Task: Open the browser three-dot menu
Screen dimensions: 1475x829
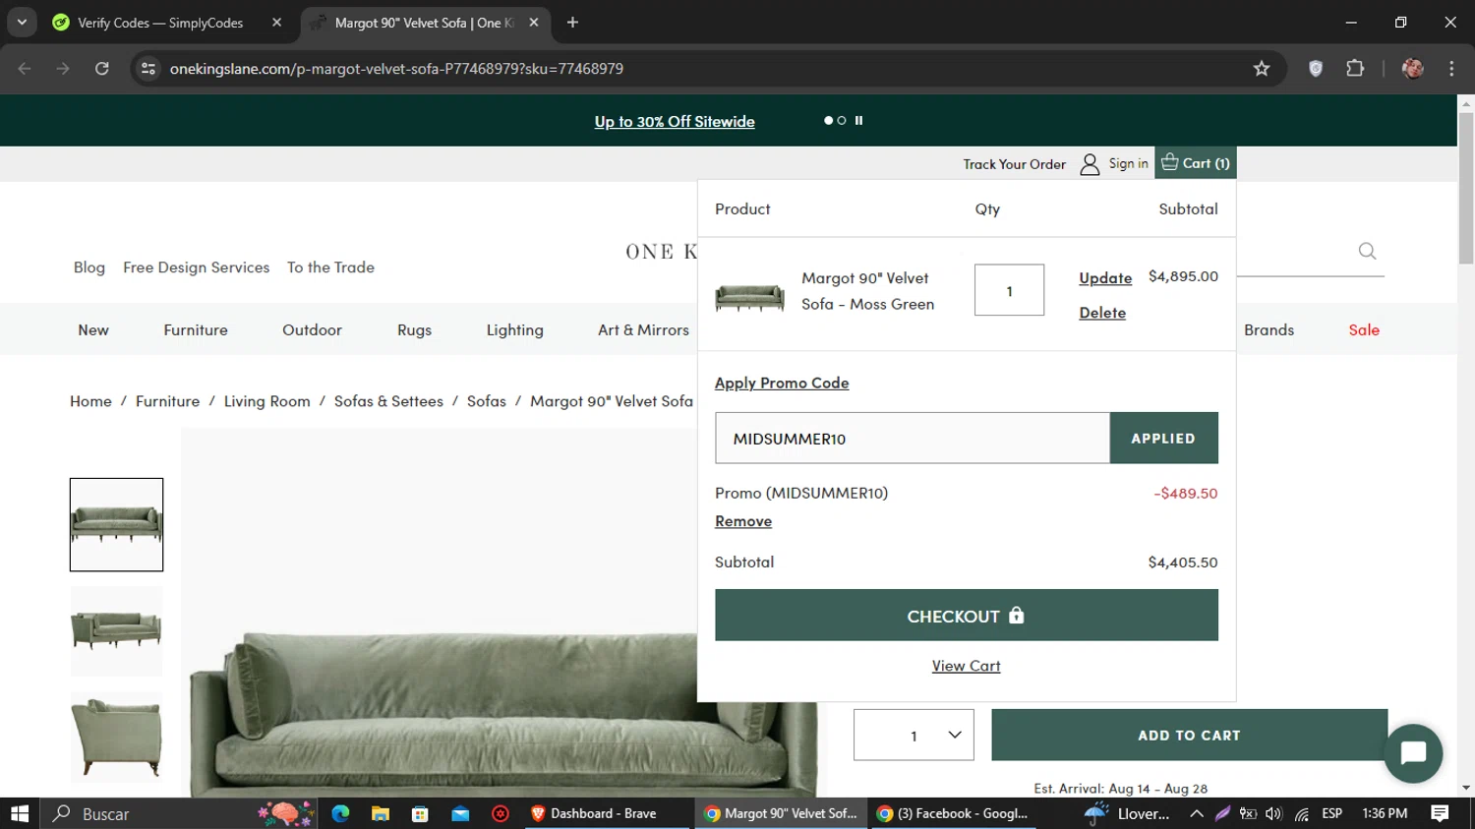Action: 1451,69
